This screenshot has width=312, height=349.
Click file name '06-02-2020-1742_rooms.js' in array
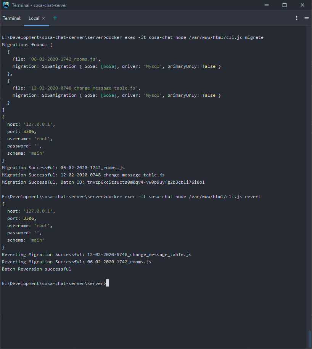coord(63,59)
